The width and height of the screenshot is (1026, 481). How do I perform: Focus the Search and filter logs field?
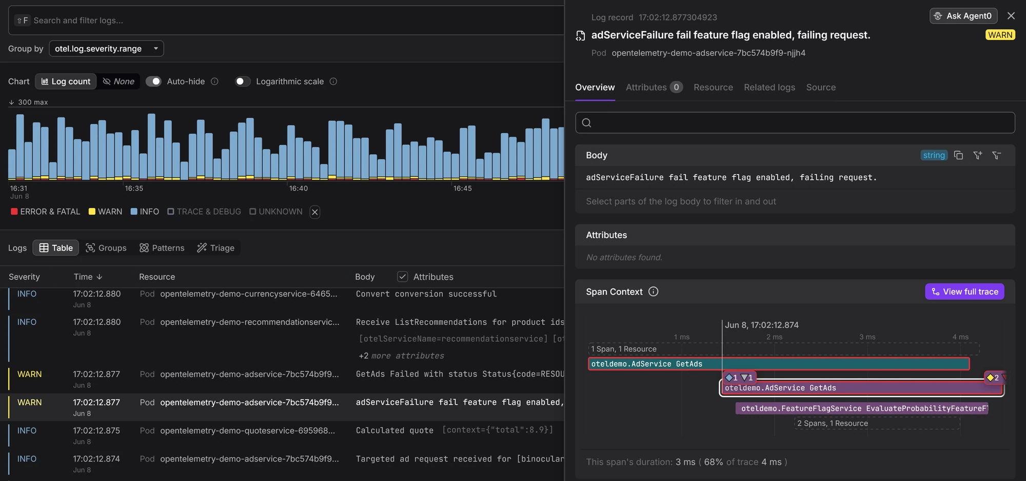286,20
